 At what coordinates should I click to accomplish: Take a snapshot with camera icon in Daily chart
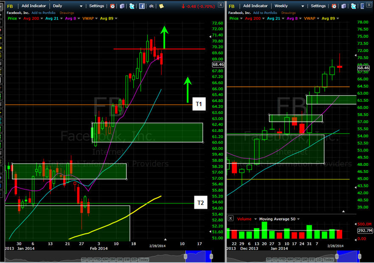tap(152, 6)
